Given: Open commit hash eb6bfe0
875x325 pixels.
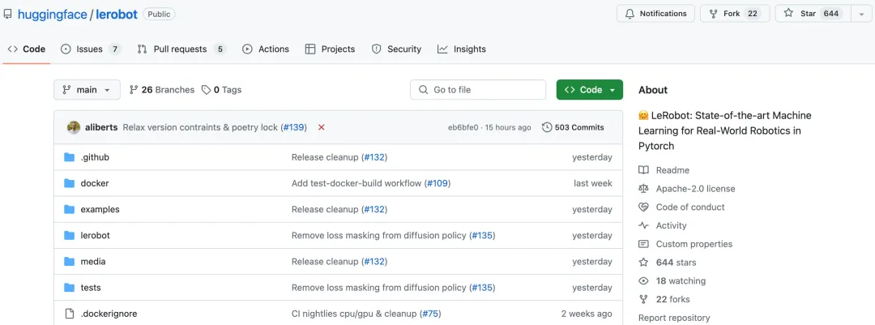Looking at the screenshot, I should [463, 127].
